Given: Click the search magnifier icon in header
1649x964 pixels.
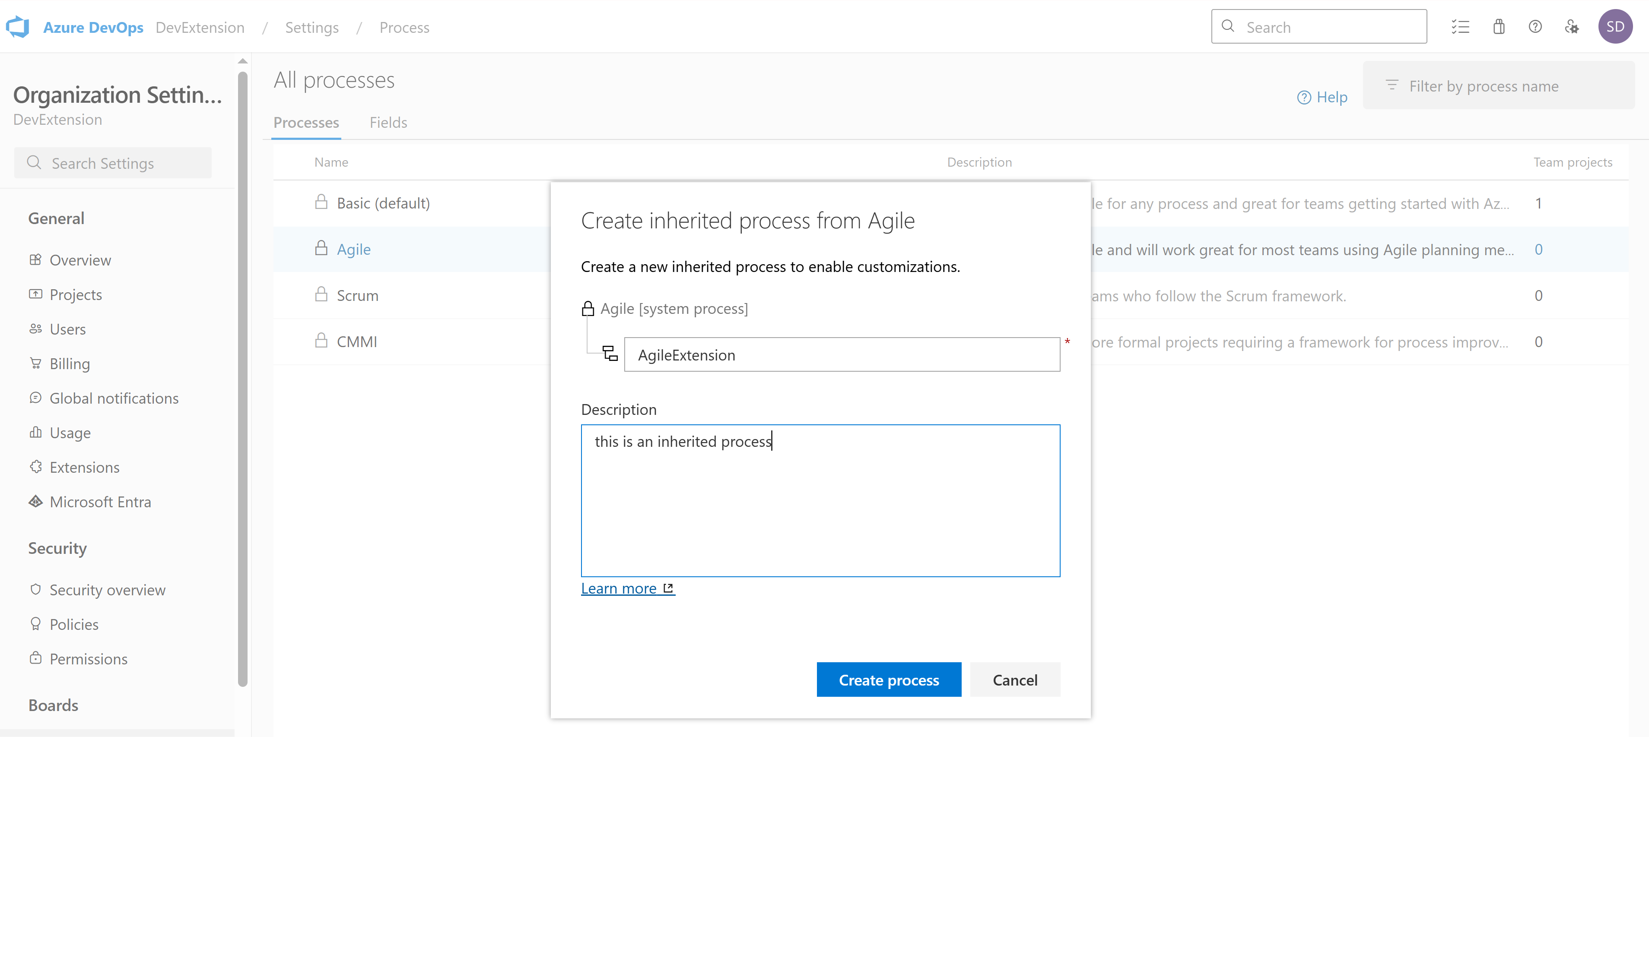Looking at the screenshot, I should click(1228, 26).
